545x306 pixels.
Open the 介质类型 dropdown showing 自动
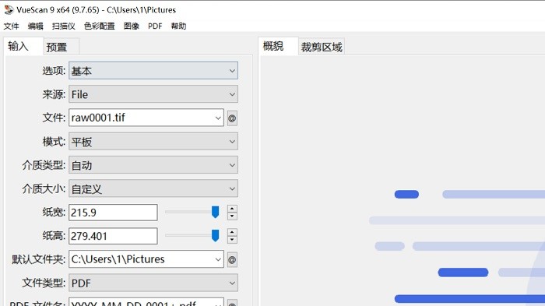click(153, 165)
